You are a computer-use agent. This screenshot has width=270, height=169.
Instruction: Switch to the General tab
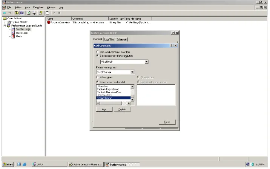(x=97, y=39)
